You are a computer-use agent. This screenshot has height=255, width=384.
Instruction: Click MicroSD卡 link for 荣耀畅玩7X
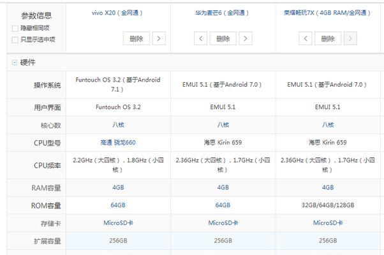(x=328, y=223)
